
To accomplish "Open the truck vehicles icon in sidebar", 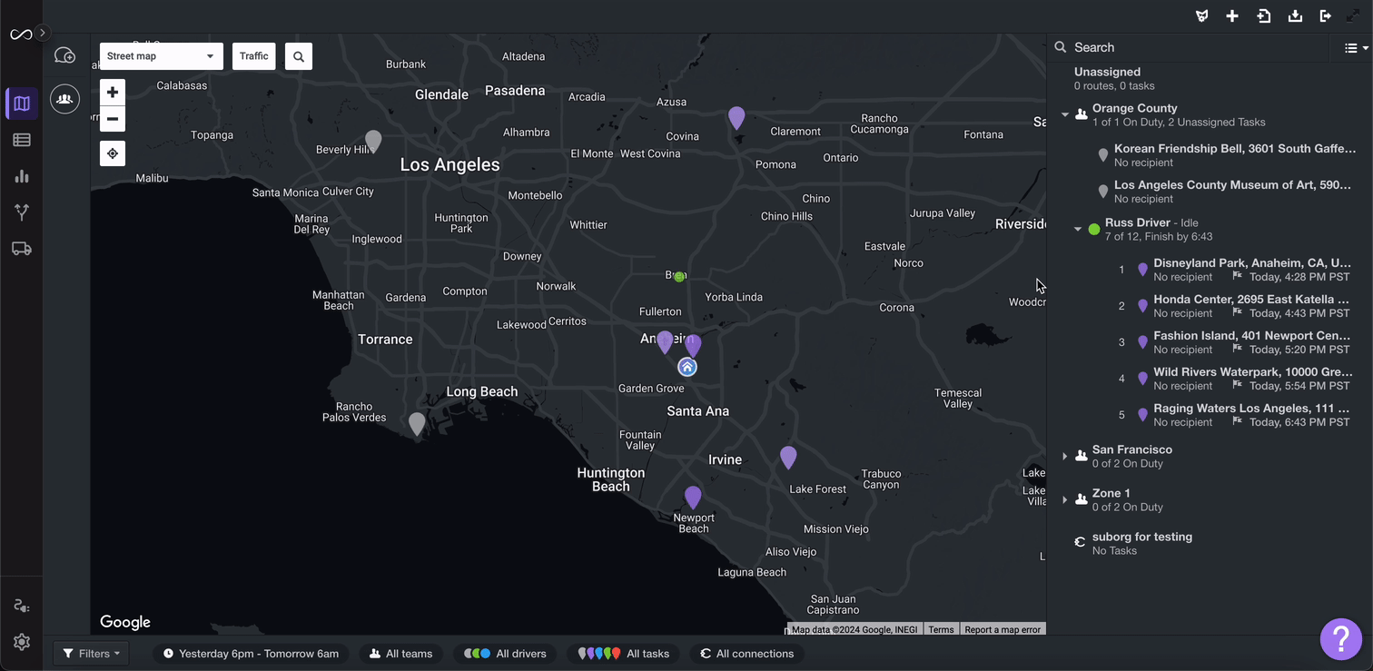I will [x=22, y=249].
